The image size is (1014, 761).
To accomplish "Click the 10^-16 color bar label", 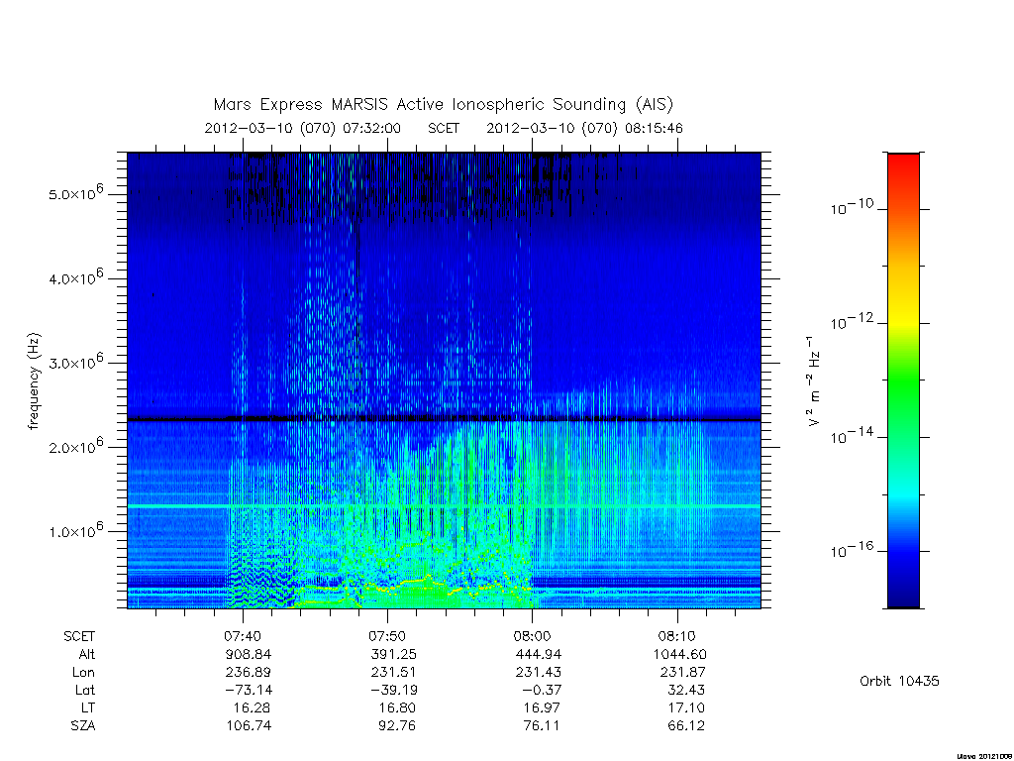I will pos(852,549).
